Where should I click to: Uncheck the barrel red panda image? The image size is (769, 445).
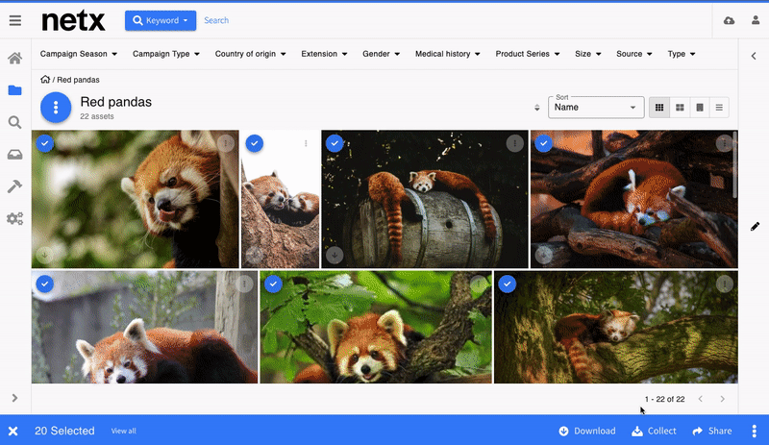335,143
